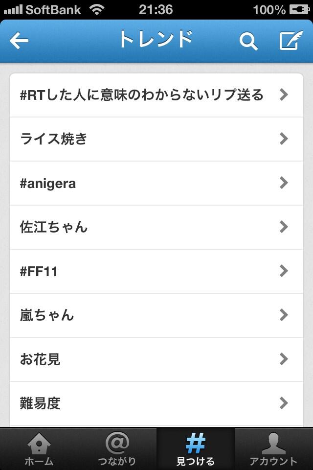Image resolution: width=313 pixels, height=470 pixels.
Task: Tap the 21:36 clock in status bar
Action: pos(156,10)
